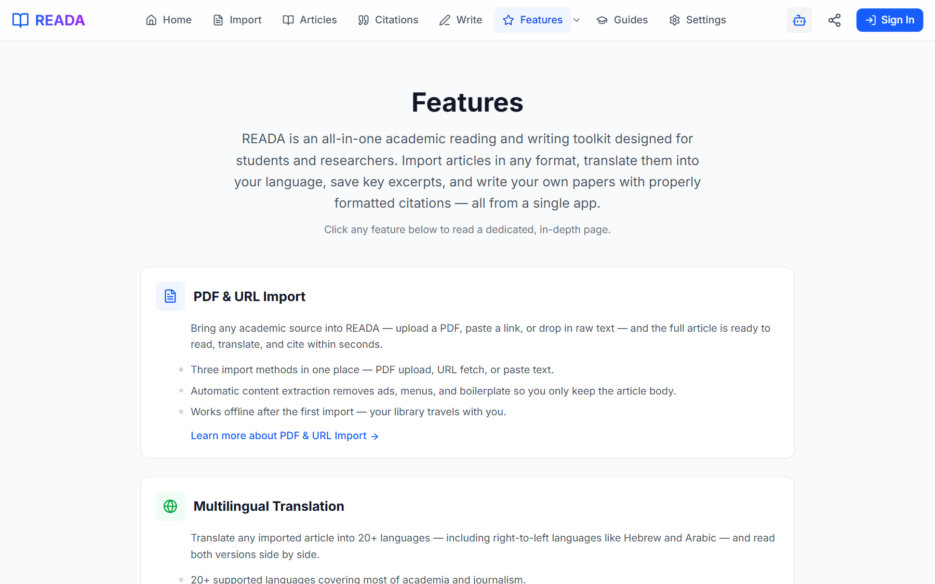935x584 pixels.
Task: Click the Import file icon
Action: pos(218,20)
